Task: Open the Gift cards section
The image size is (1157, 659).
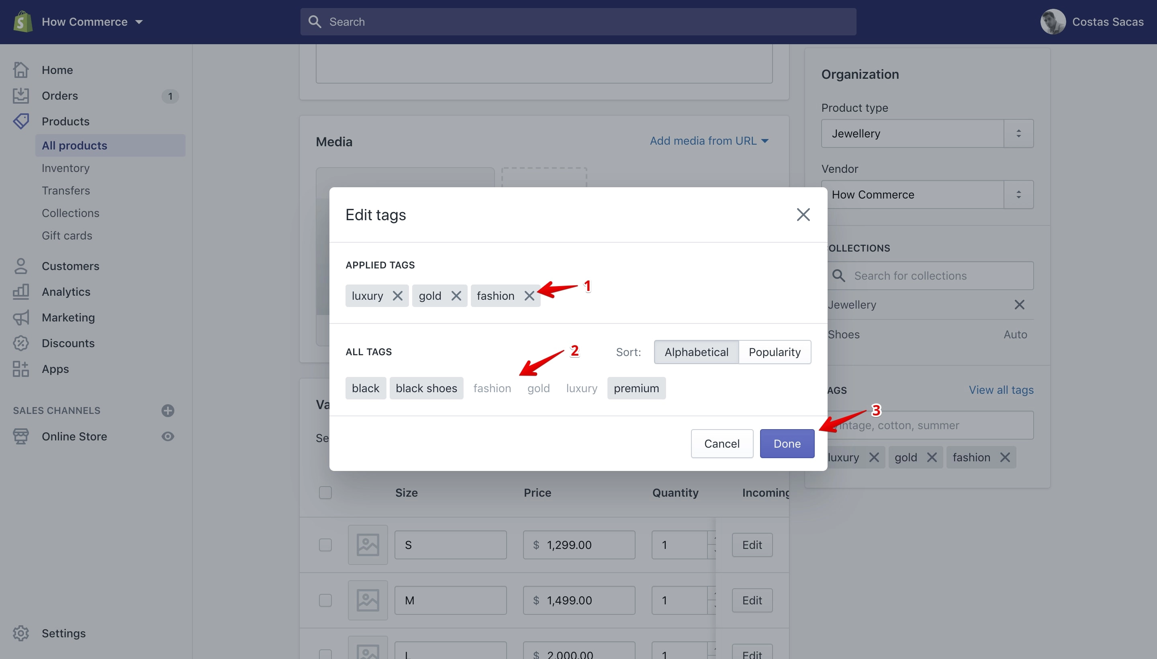Action: point(67,236)
